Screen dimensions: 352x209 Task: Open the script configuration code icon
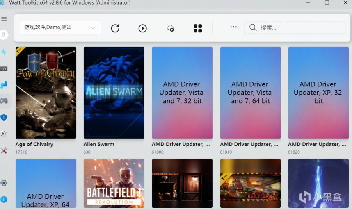(x=4, y=68)
